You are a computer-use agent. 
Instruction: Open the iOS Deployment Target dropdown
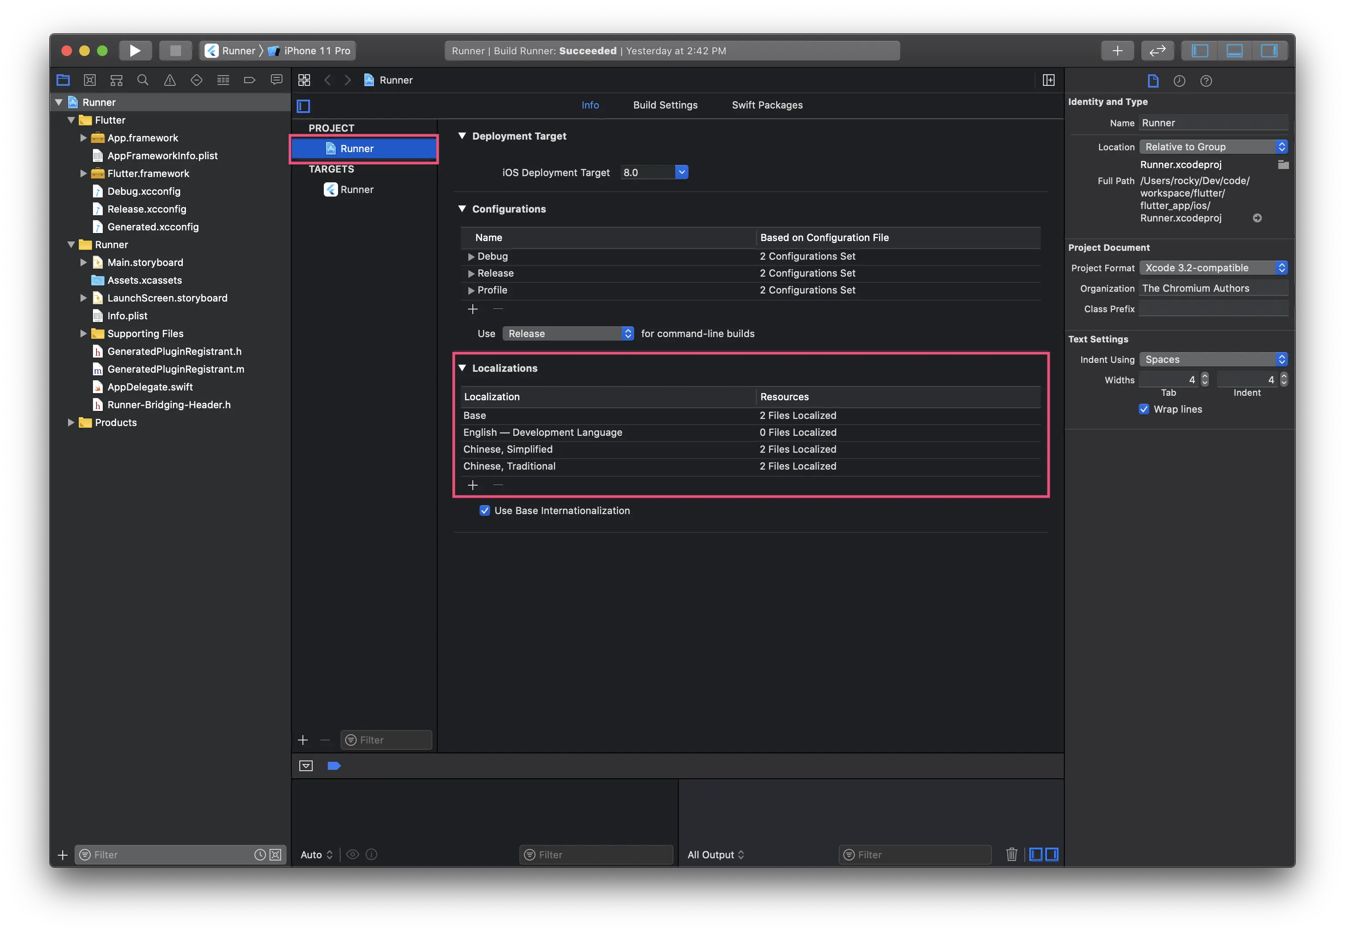coord(681,172)
